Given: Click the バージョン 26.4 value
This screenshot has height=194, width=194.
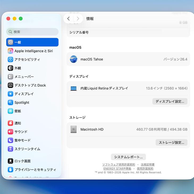Looking at the screenshot, I should coord(175,59).
